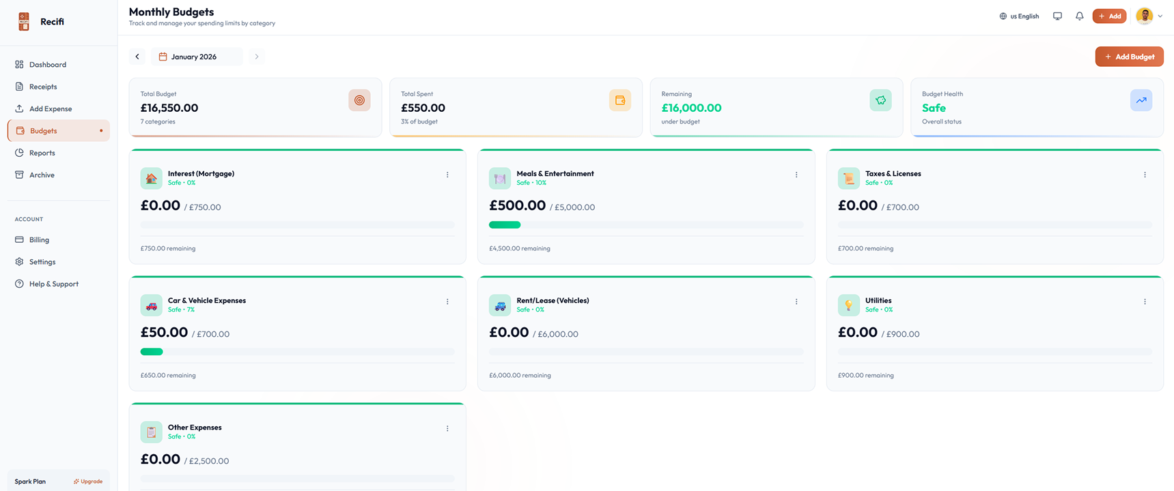Go to previous month with back arrow

click(x=137, y=56)
